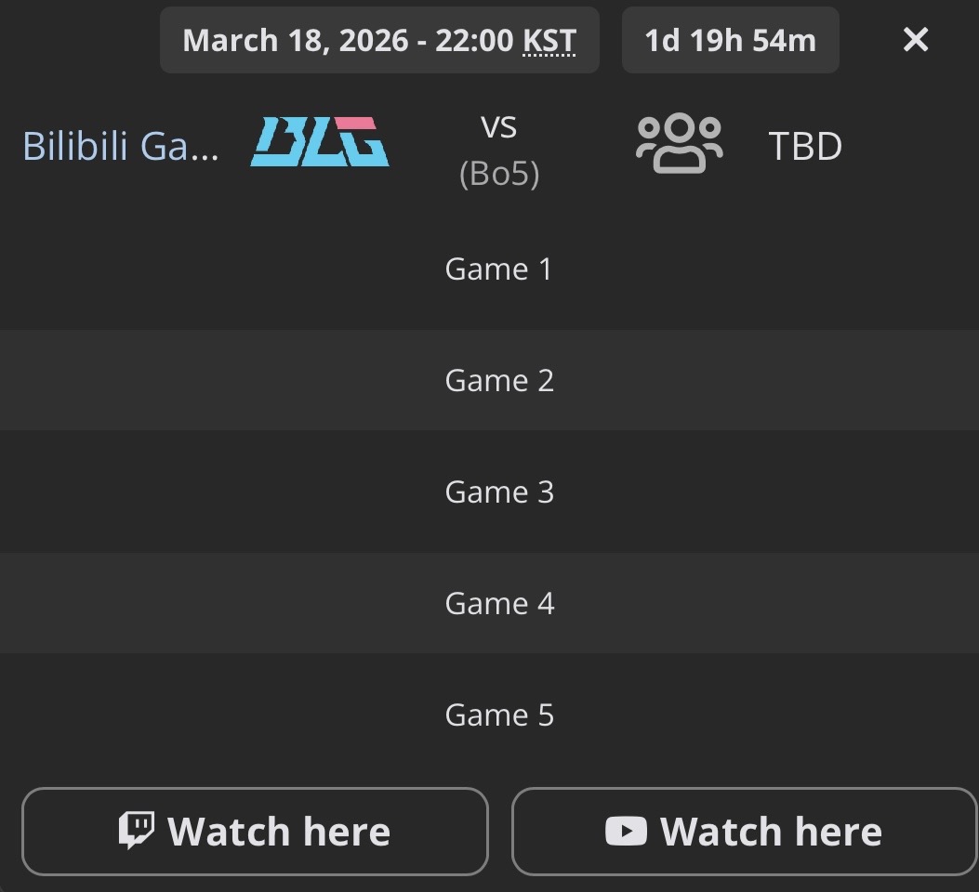Close the match details popup
The width and height of the screenshot is (979, 892).
click(916, 40)
